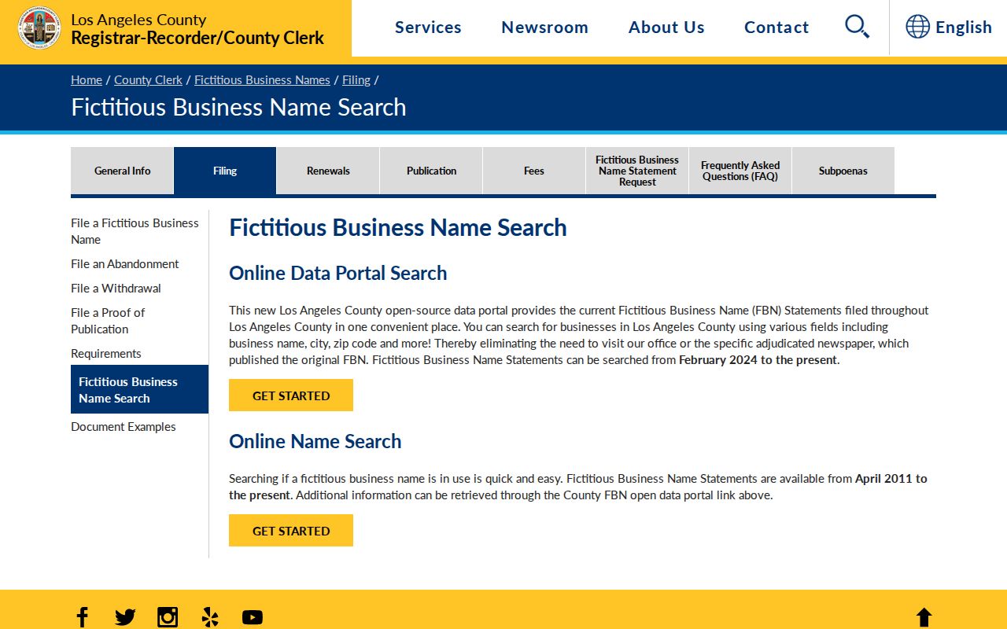Screen dimensions: 1007x629
Task: Open File a Proof of Publication link
Action: (108, 321)
